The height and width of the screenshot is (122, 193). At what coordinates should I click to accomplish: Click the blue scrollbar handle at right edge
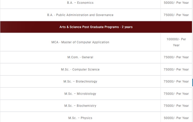[x=192, y=82]
